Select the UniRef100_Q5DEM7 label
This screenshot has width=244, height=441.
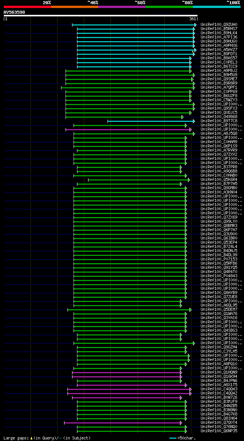[x=219, y=310]
